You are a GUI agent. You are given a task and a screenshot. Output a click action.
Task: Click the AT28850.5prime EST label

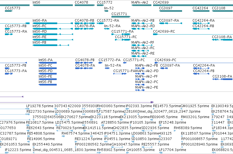(115, 122)
